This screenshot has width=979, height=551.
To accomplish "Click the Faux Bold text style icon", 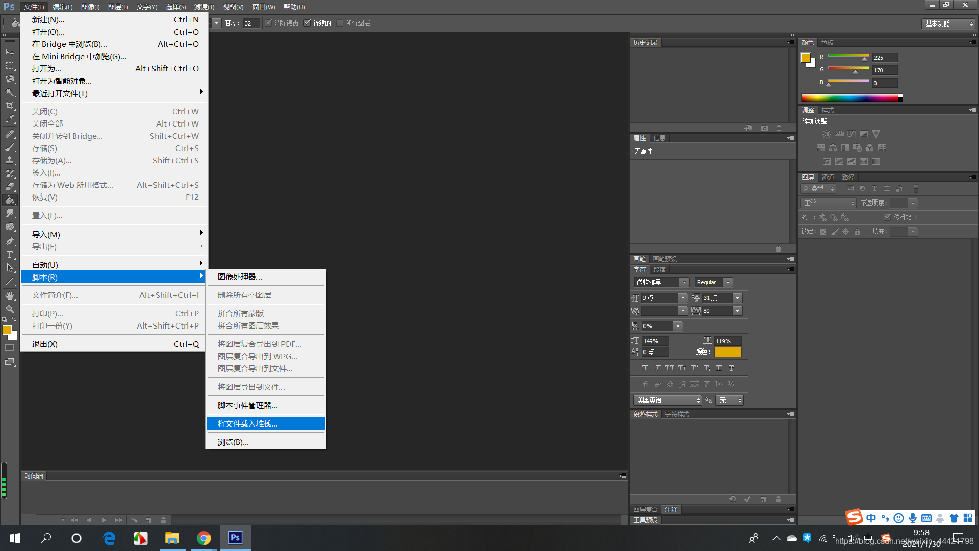I will point(645,368).
